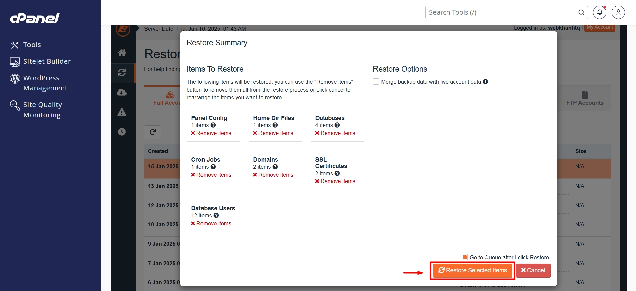Open the user account icon menu
Image resolution: width=636 pixels, height=291 pixels.
618,12
